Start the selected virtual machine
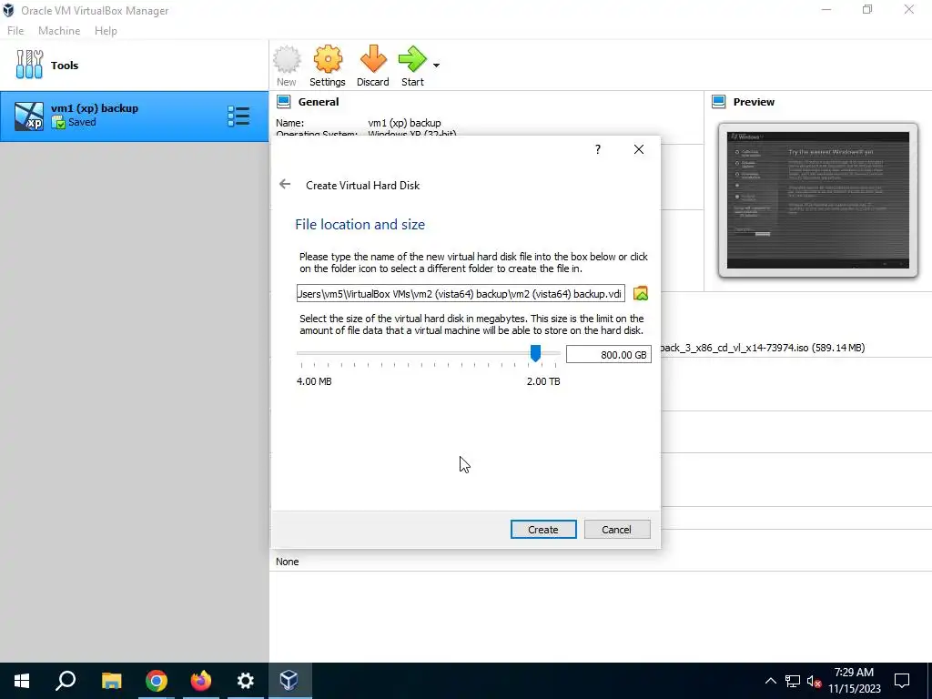 [412, 66]
